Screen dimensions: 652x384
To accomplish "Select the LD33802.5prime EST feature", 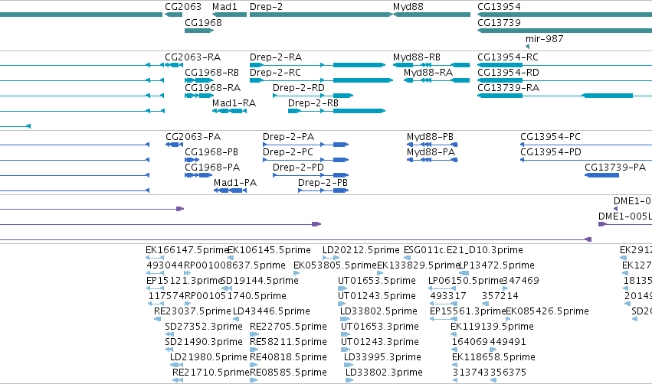I will [x=345, y=319].
